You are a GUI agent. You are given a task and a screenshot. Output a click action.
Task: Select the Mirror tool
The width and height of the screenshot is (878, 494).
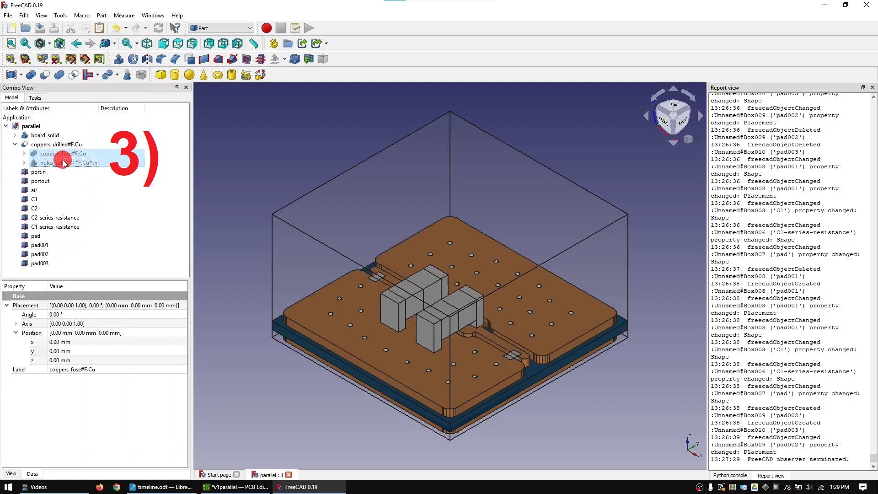pos(147,59)
